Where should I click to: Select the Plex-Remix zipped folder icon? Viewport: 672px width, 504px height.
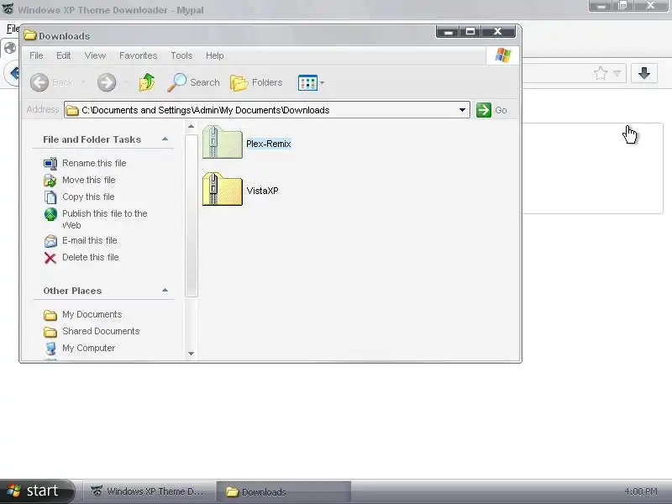coord(222,142)
